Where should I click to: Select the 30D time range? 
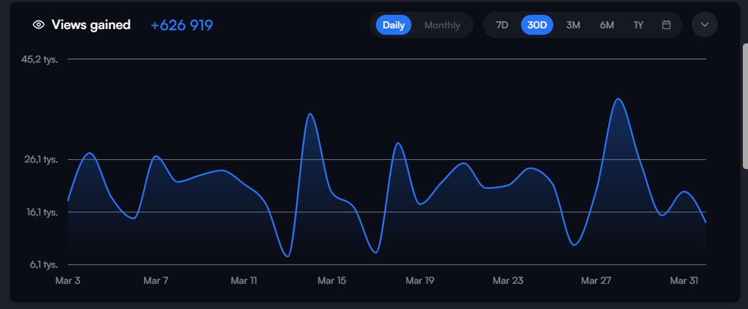[x=537, y=25]
